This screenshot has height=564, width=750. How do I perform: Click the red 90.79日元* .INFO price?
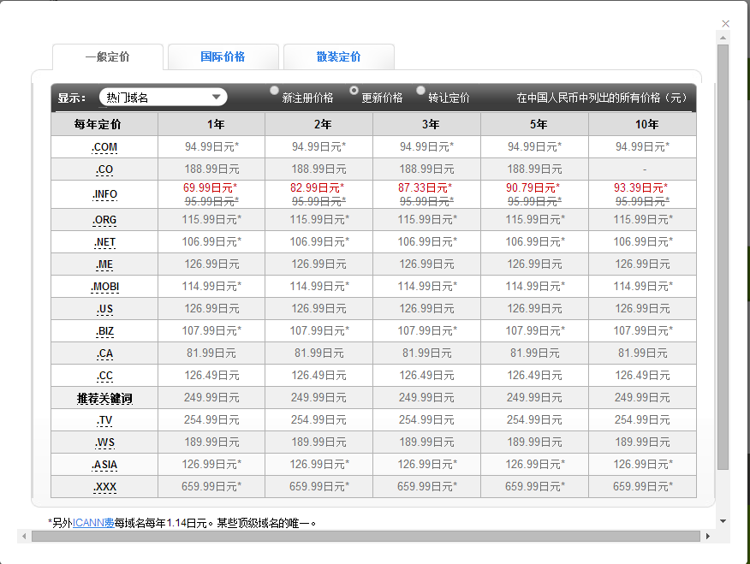click(533, 187)
